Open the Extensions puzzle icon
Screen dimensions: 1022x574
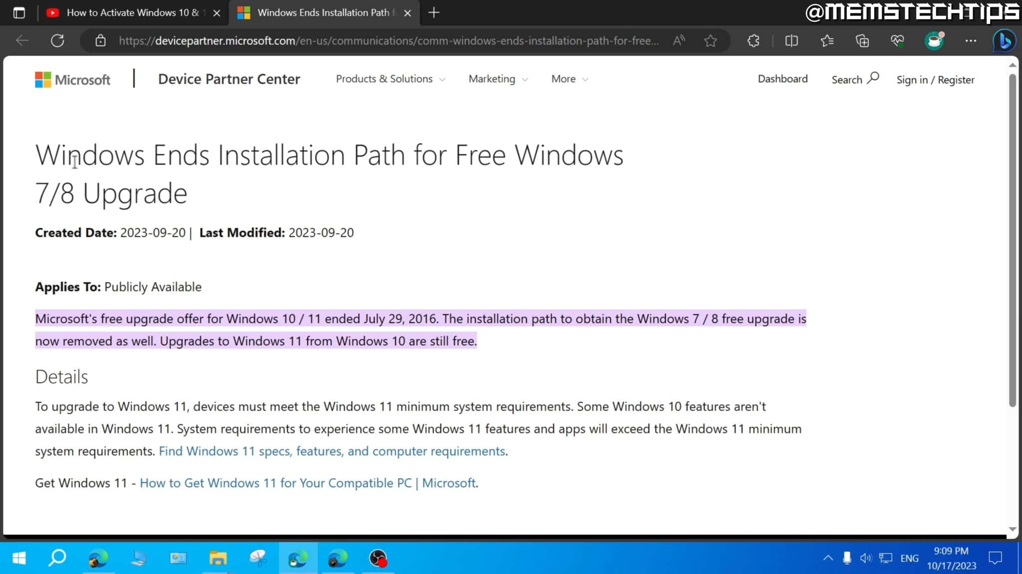pos(754,40)
